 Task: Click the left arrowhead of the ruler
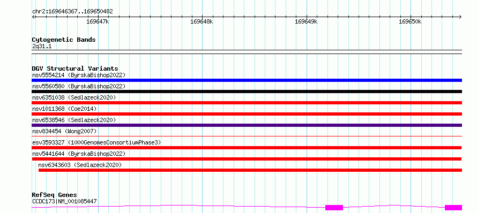(33, 17)
